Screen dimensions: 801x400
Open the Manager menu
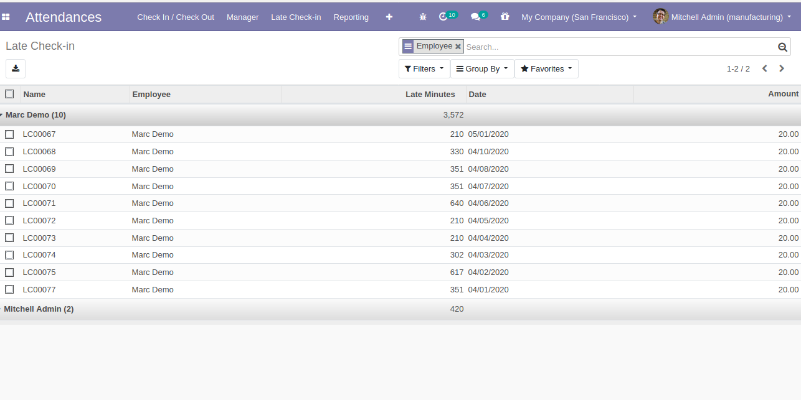[x=242, y=17]
